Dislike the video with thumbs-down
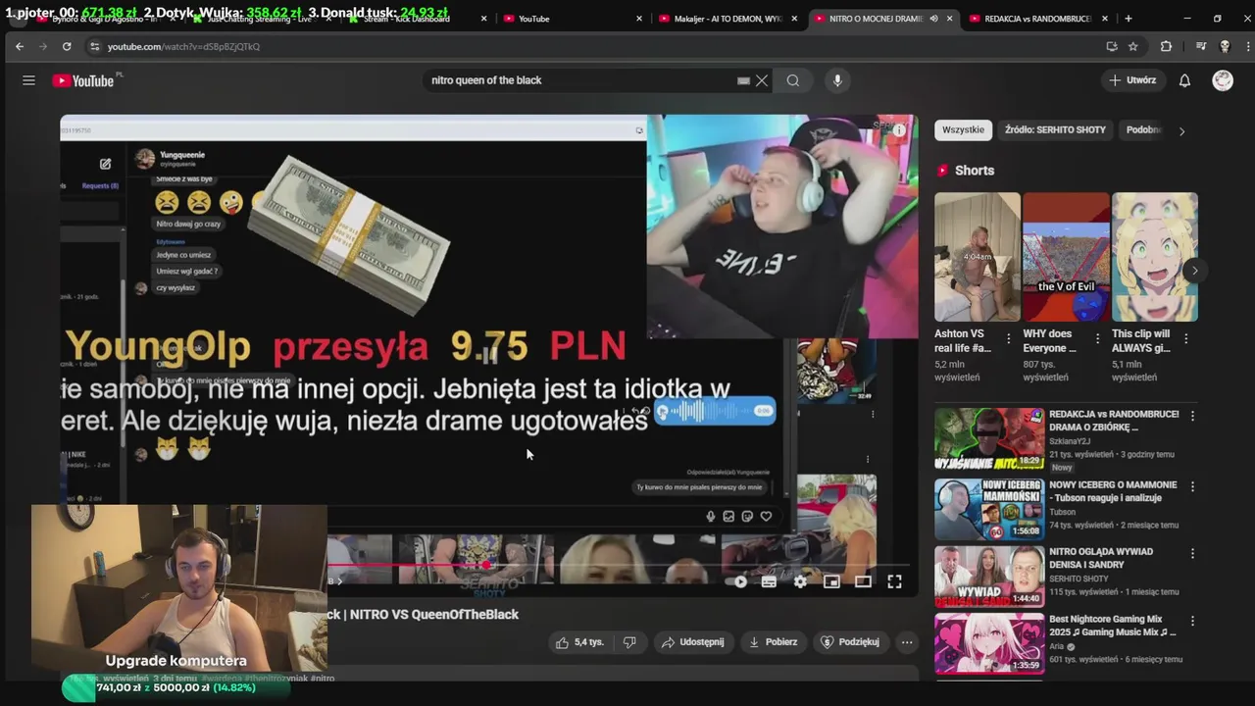1255x706 pixels. (x=629, y=642)
